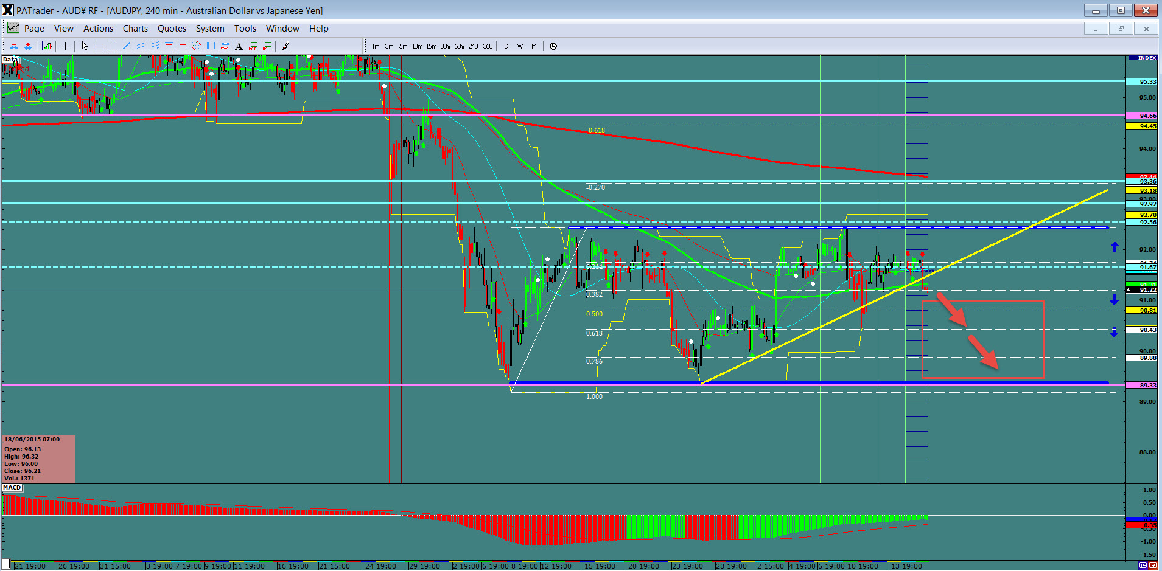This screenshot has width=1162, height=571.
Task: Select the crosshair cursor tool
Action: (65, 46)
